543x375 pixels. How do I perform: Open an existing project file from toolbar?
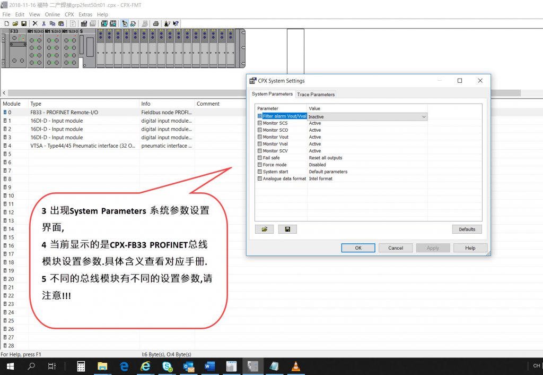click(15, 23)
